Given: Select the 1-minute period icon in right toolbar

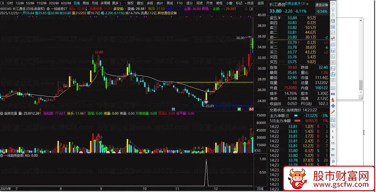Looking at the screenshot, I should point(333,132).
